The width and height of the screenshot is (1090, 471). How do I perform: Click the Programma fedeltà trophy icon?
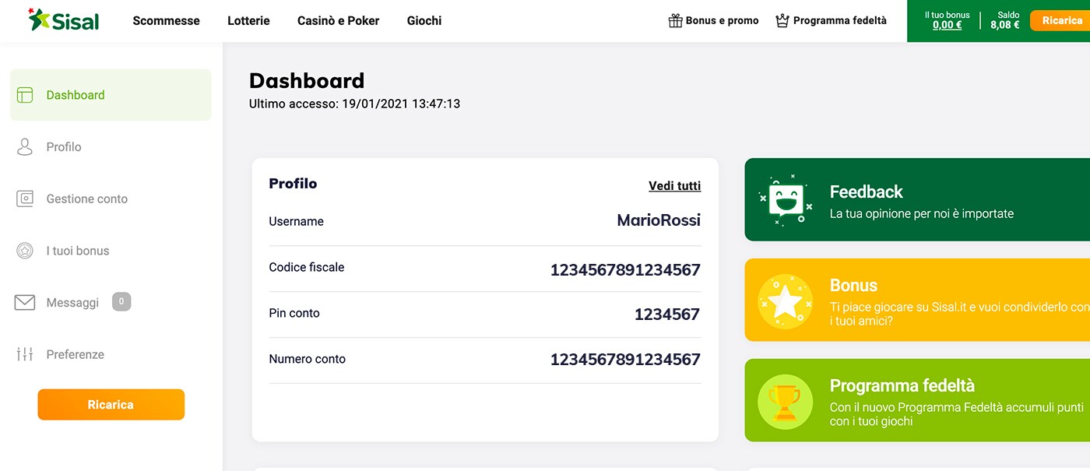[x=785, y=401]
